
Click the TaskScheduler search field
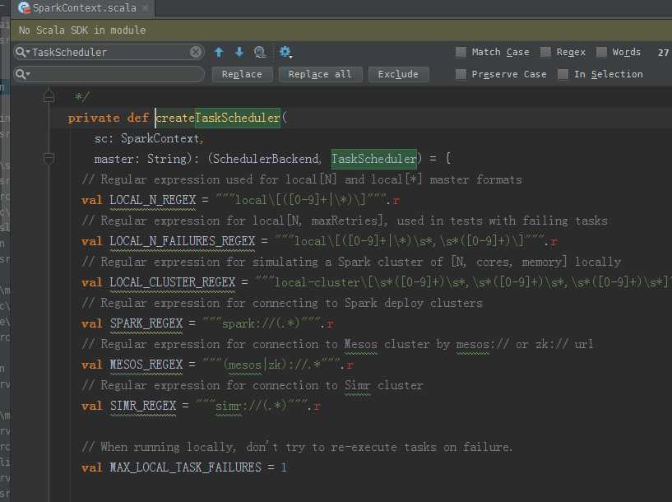109,53
